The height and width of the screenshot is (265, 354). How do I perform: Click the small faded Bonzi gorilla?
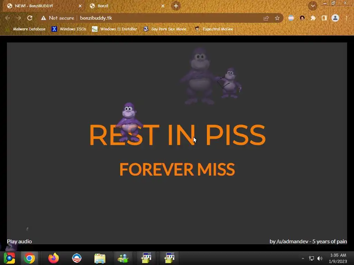pyautogui.click(x=230, y=83)
